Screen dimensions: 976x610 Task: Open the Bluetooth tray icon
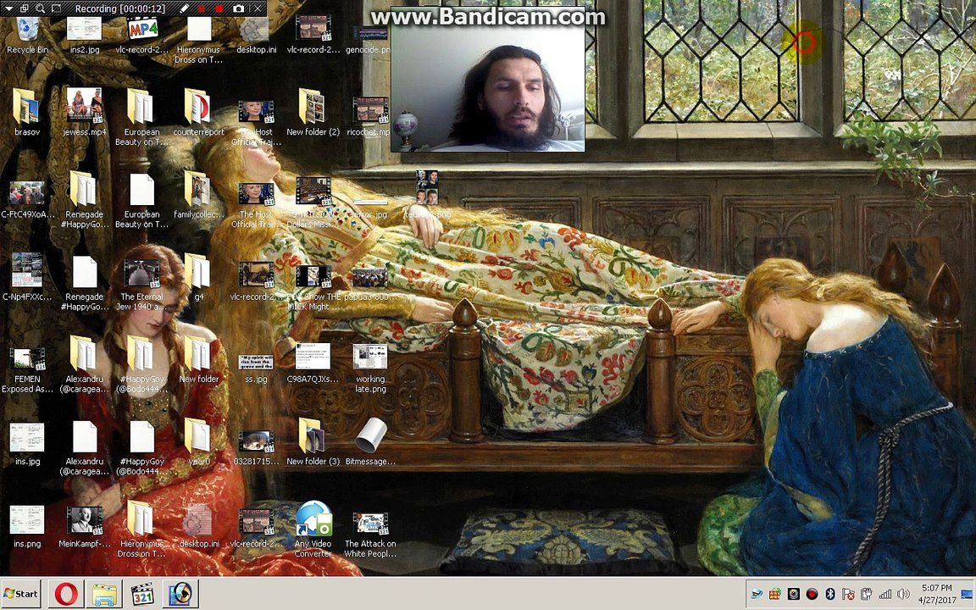click(829, 594)
